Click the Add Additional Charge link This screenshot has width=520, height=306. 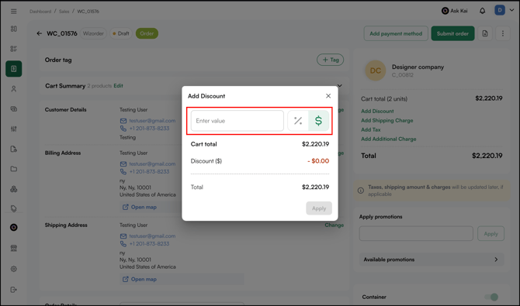click(388, 139)
